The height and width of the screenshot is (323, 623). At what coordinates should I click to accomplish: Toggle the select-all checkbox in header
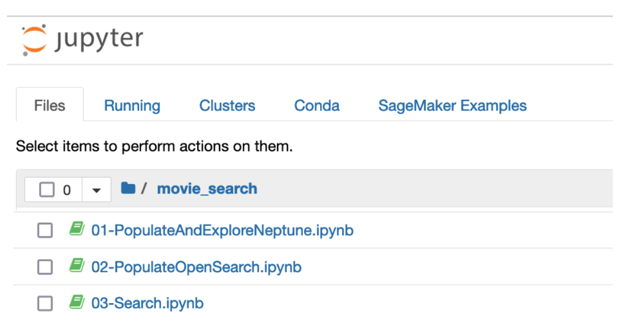pos(47,189)
